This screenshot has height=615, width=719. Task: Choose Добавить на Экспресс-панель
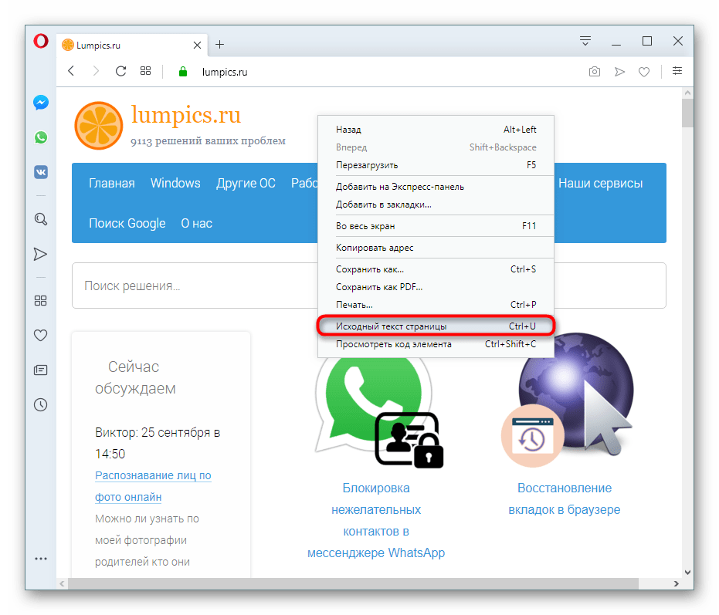(436, 187)
